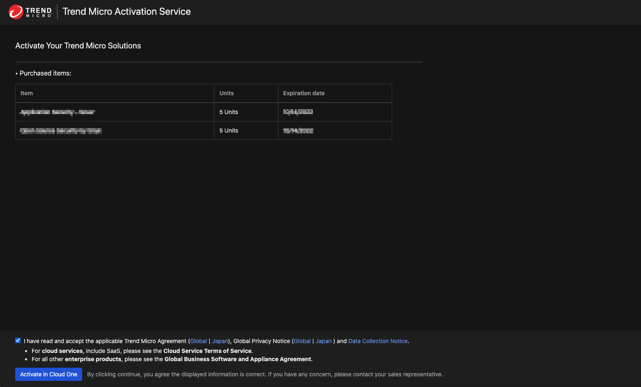This screenshot has width=641, height=387.
Task: Click the Units column header
Action: 226,93
